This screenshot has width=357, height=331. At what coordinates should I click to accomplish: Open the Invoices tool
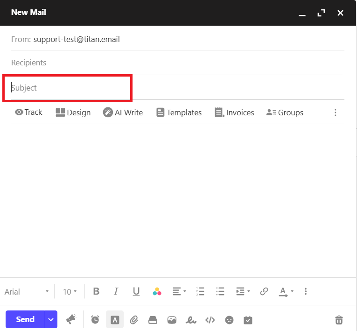234,113
